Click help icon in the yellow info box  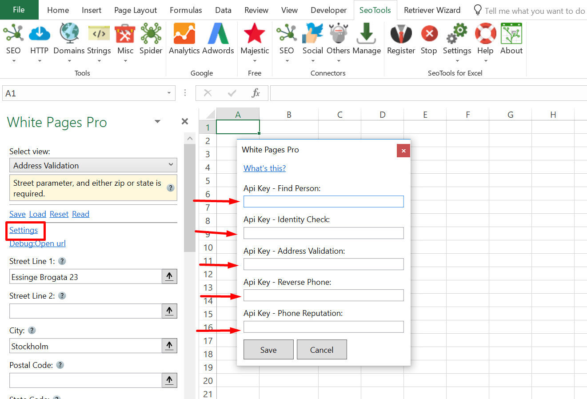point(171,188)
